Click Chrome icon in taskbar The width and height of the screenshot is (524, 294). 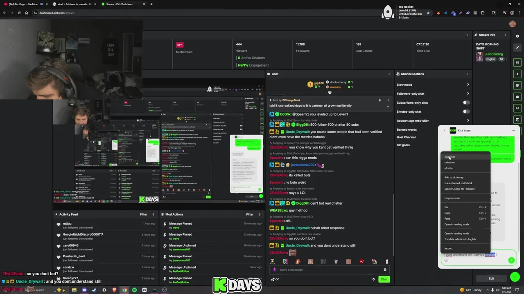point(124,290)
